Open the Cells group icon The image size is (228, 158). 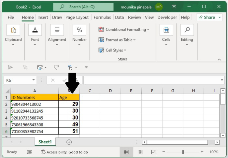click(x=166, y=30)
